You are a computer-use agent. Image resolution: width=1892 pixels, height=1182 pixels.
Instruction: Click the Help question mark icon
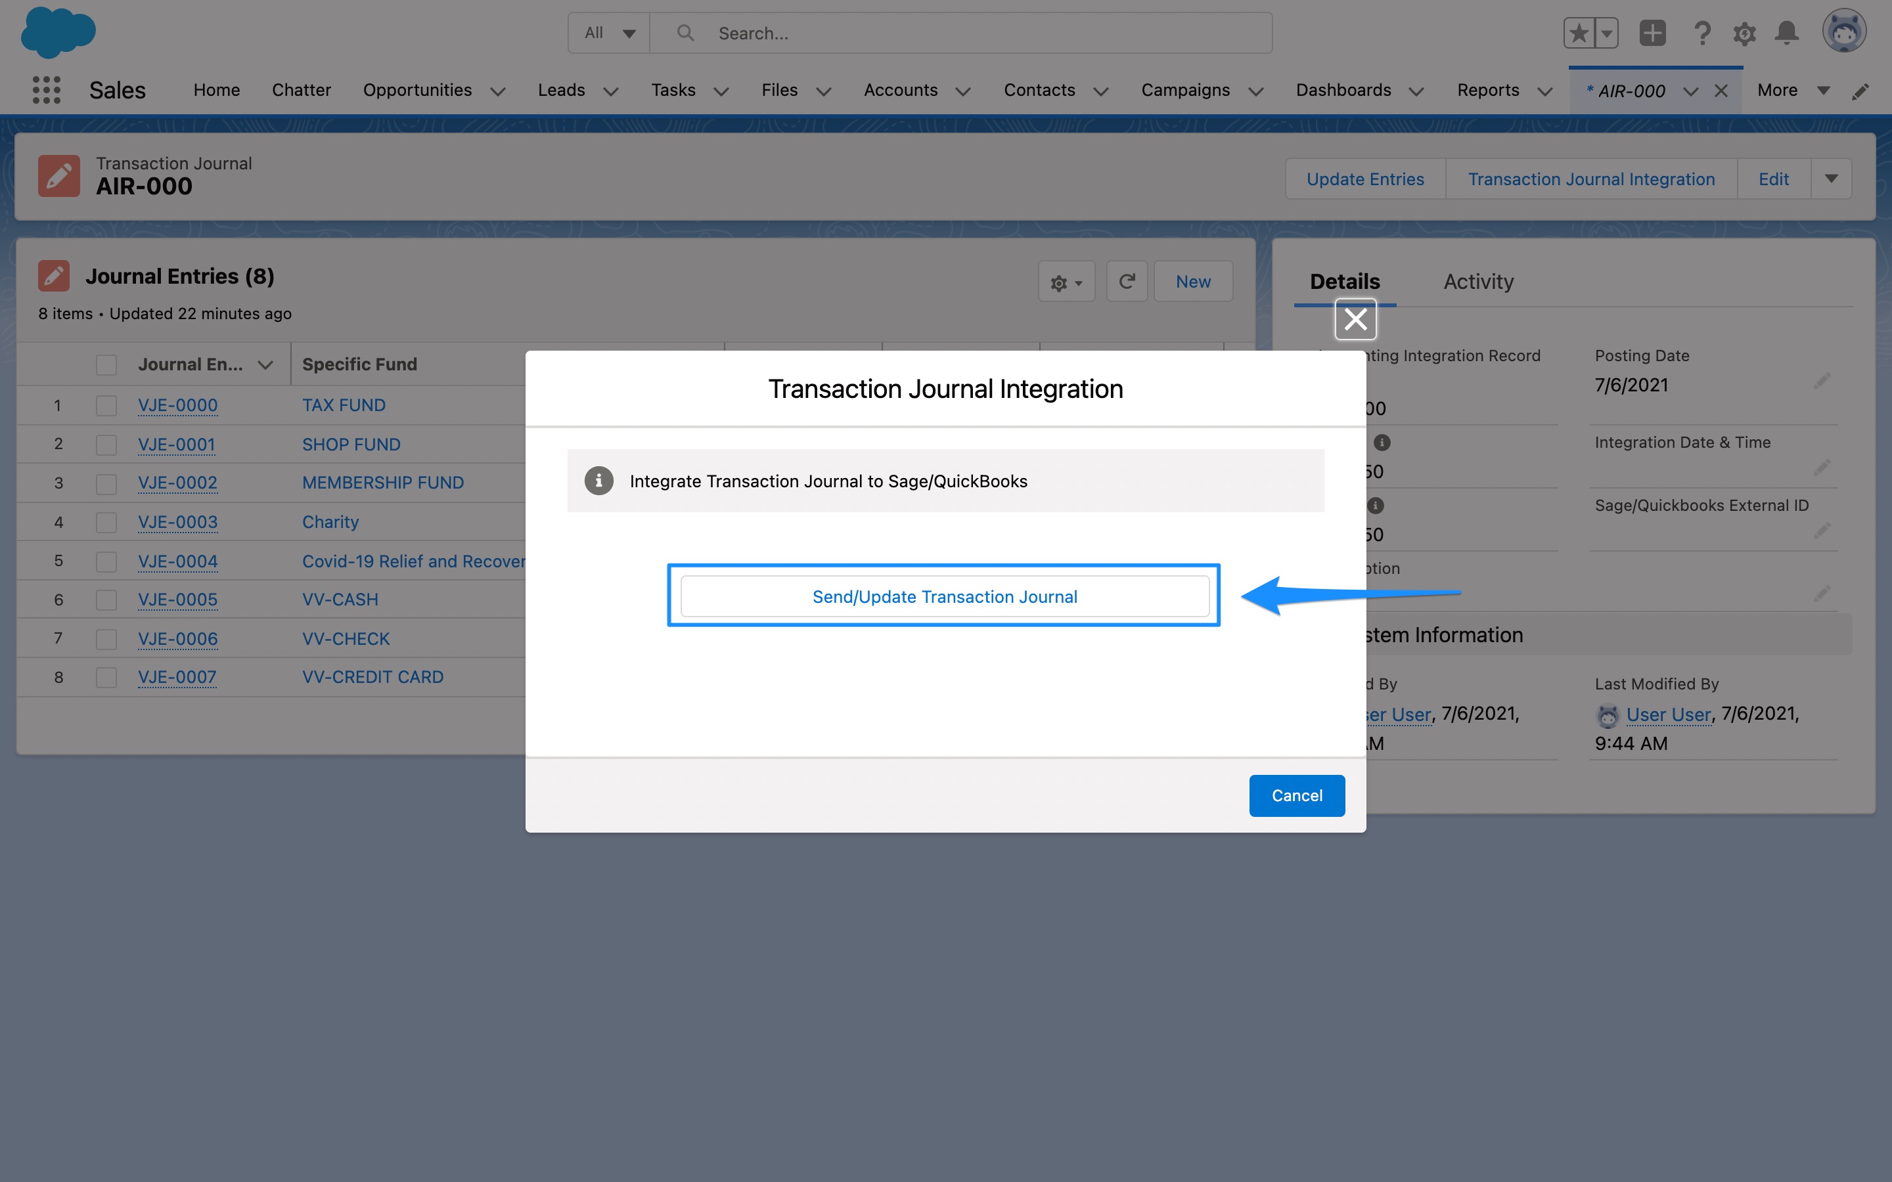point(1703,33)
